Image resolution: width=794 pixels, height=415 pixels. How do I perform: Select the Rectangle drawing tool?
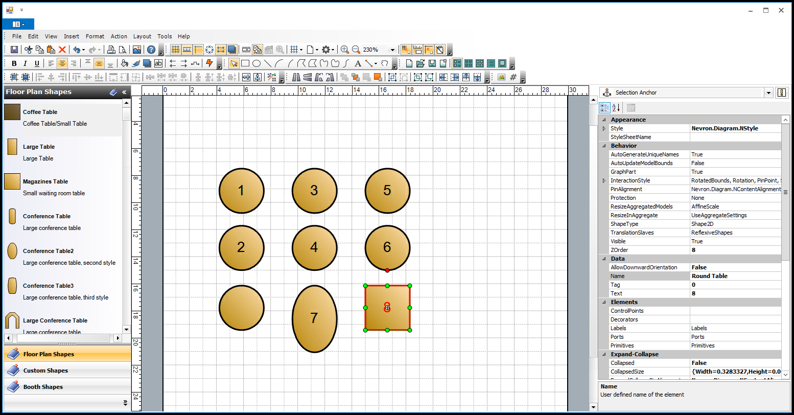pyautogui.click(x=245, y=63)
